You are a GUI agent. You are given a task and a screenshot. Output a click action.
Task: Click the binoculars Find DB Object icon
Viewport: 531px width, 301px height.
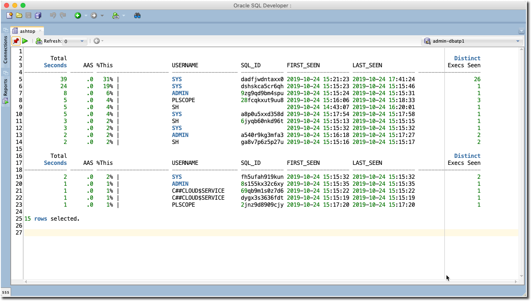137,16
